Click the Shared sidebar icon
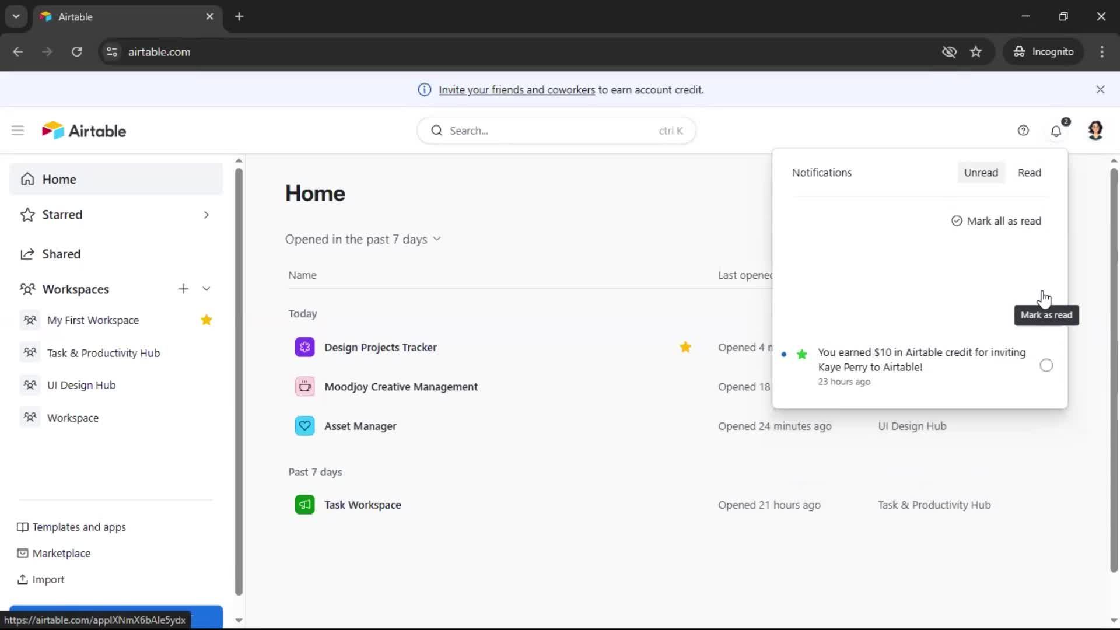Viewport: 1120px width, 630px height. [x=27, y=254]
